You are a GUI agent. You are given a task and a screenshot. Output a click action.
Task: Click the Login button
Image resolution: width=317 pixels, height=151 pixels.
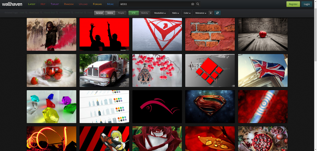pos(307,4)
